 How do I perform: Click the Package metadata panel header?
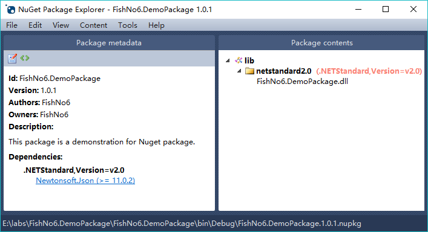[x=109, y=43]
